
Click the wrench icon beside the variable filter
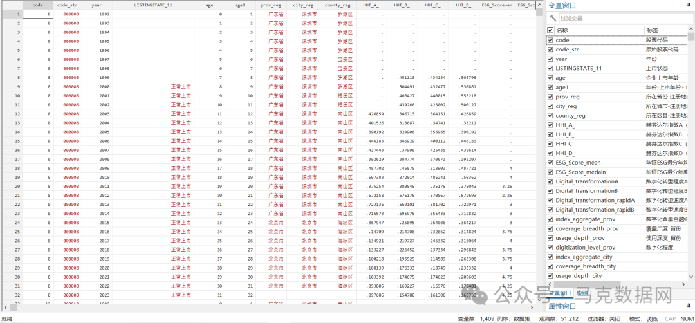(552, 18)
